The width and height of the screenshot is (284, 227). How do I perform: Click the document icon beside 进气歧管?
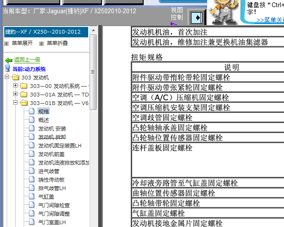pyautogui.click(x=32, y=171)
